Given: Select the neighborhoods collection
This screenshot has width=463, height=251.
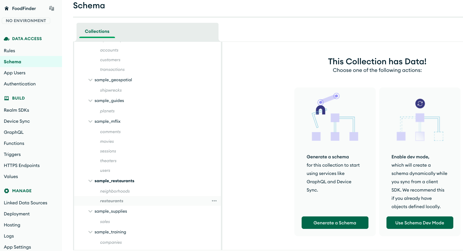Looking at the screenshot, I should 115,191.
